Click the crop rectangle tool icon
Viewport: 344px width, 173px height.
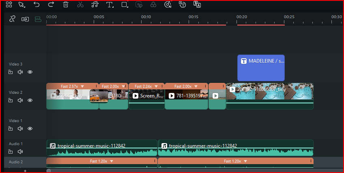point(125,4)
